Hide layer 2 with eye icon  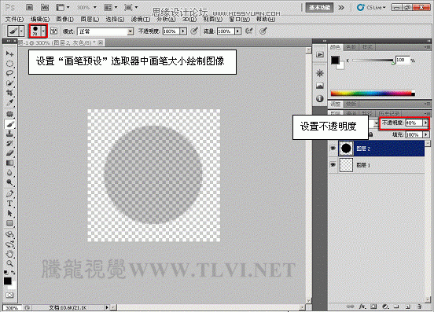pyautogui.click(x=333, y=149)
